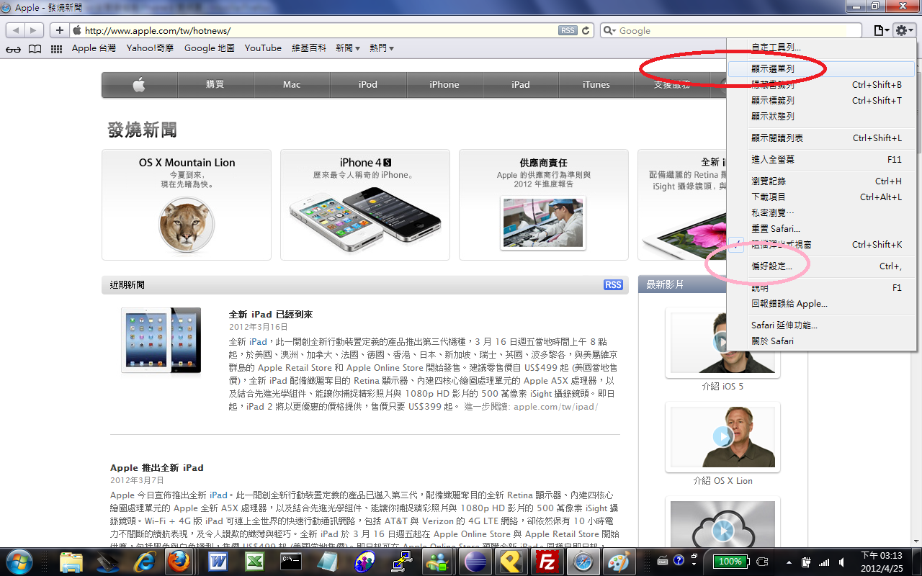This screenshot has height=576, width=922.
Task: Open Top Sites grid icon
Action: pyautogui.click(x=56, y=49)
